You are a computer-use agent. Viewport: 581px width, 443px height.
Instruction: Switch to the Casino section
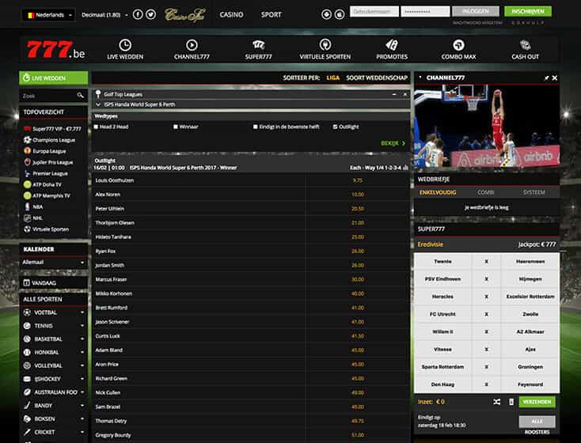click(231, 15)
